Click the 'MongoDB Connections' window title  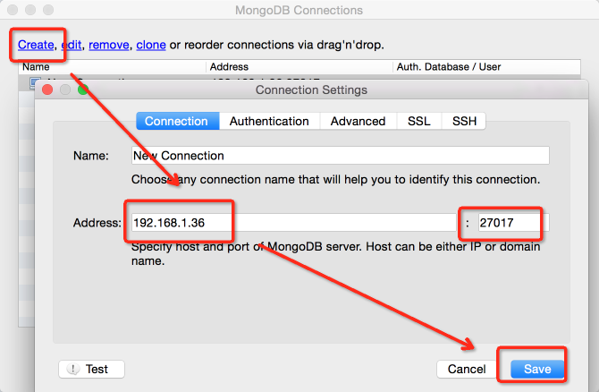[299, 10]
